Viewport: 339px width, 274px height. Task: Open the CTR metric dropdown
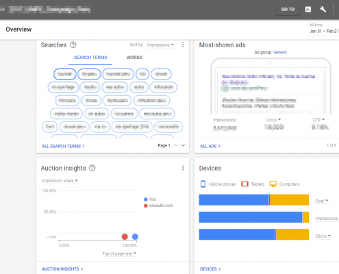pyautogui.click(x=318, y=120)
